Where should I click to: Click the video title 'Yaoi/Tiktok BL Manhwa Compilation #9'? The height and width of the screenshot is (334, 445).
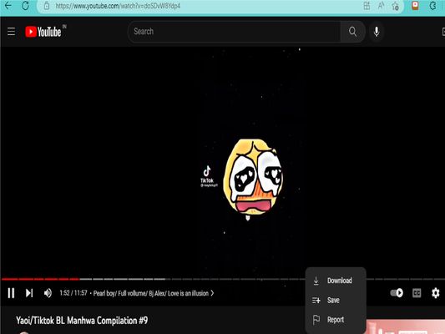pyautogui.click(x=82, y=321)
